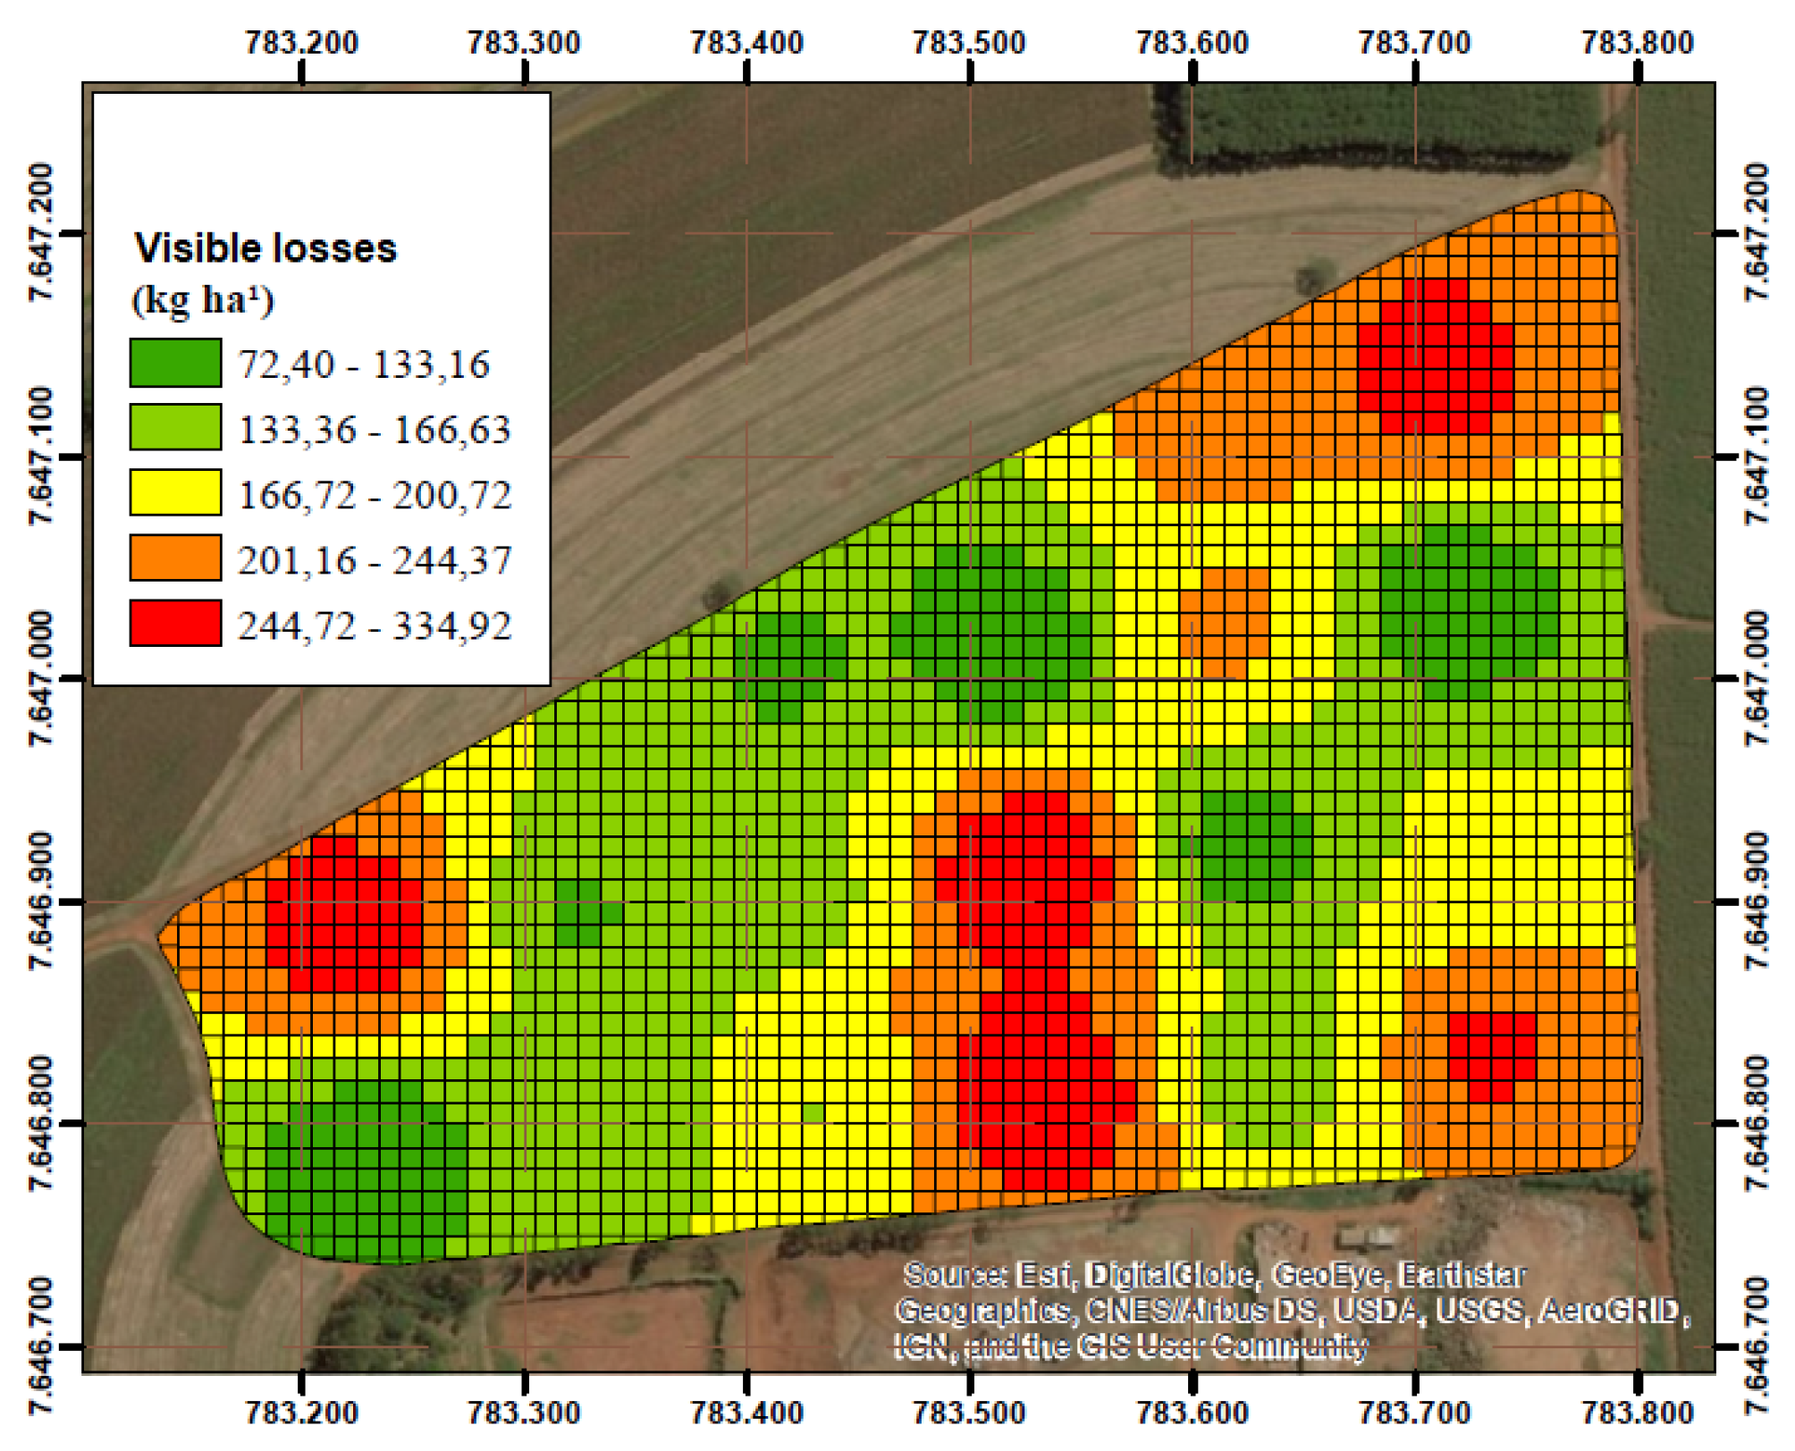The width and height of the screenshot is (1795, 1451).
Task: Click the right axis label 7.646.800
Action: click(1757, 1123)
